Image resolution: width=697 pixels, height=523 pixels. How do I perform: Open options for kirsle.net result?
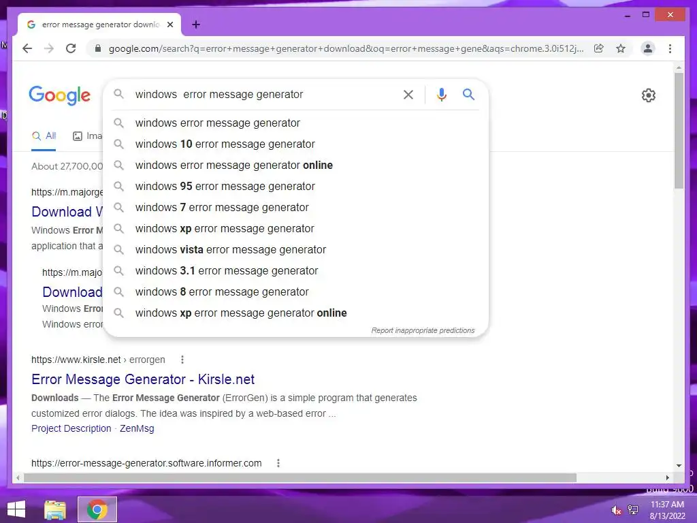[182, 360]
